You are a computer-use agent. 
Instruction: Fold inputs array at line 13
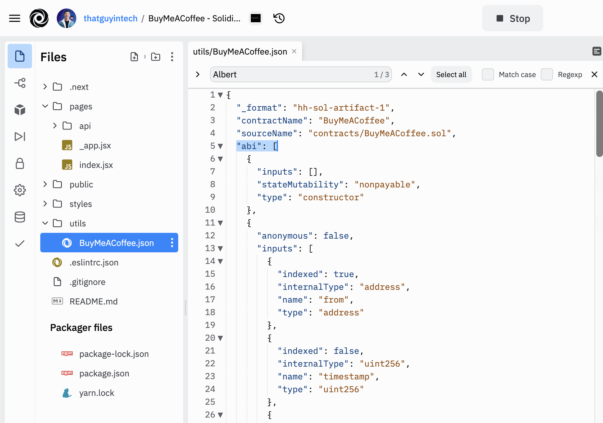pos(220,249)
